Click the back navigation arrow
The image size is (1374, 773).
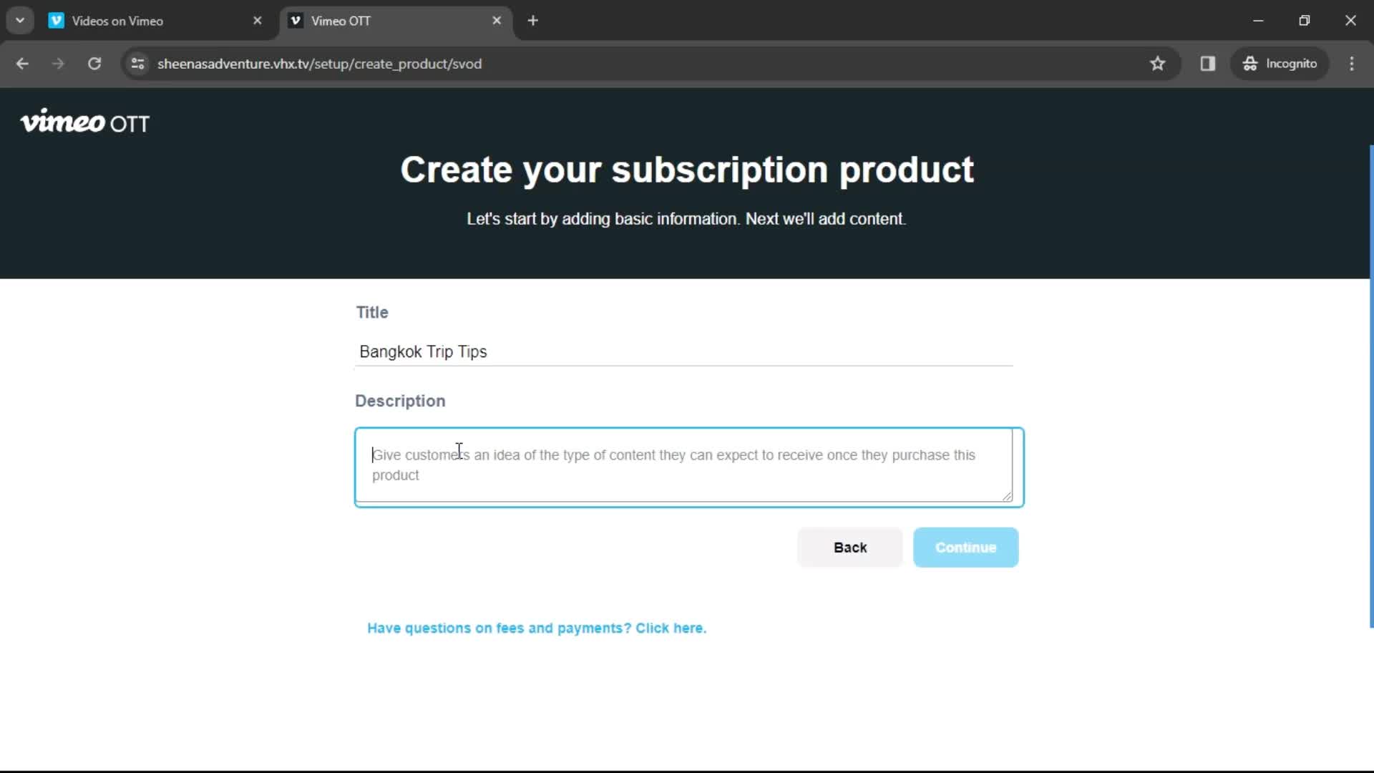[x=21, y=63]
